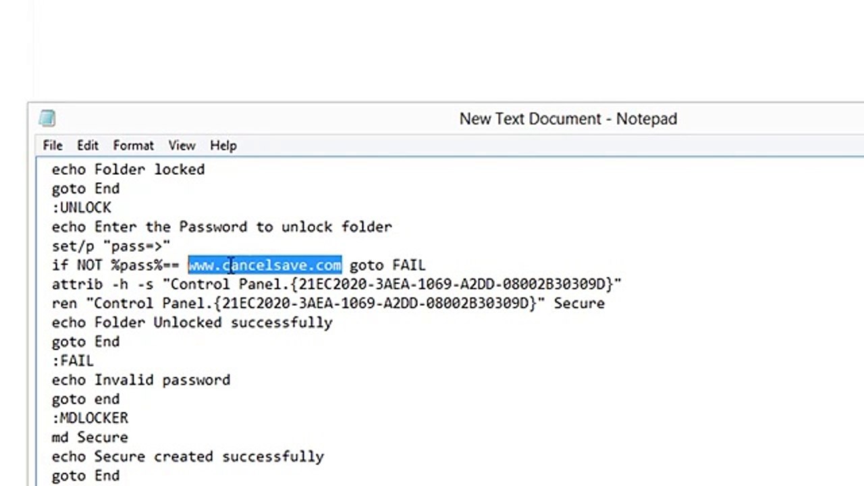
Task: Place cursor at the ':UNLOCK' label line
Action: (x=82, y=208)
